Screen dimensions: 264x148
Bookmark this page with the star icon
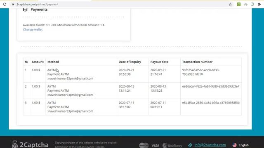click(230, 5)
